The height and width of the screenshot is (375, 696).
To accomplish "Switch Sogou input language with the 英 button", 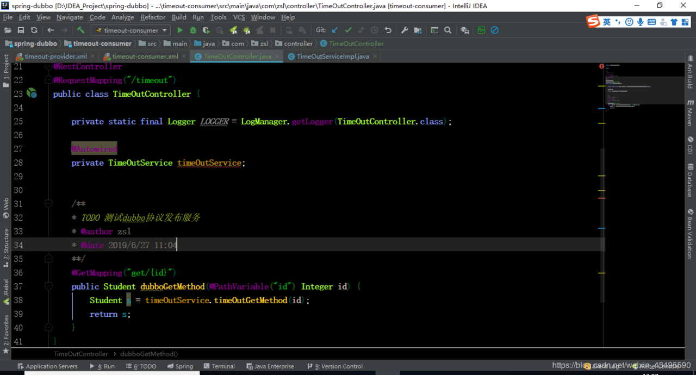I will [606, 22].
